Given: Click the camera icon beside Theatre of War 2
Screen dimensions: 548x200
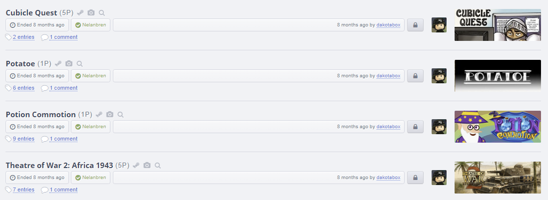Looking at the screenshot, I should (x=147, y=166).
